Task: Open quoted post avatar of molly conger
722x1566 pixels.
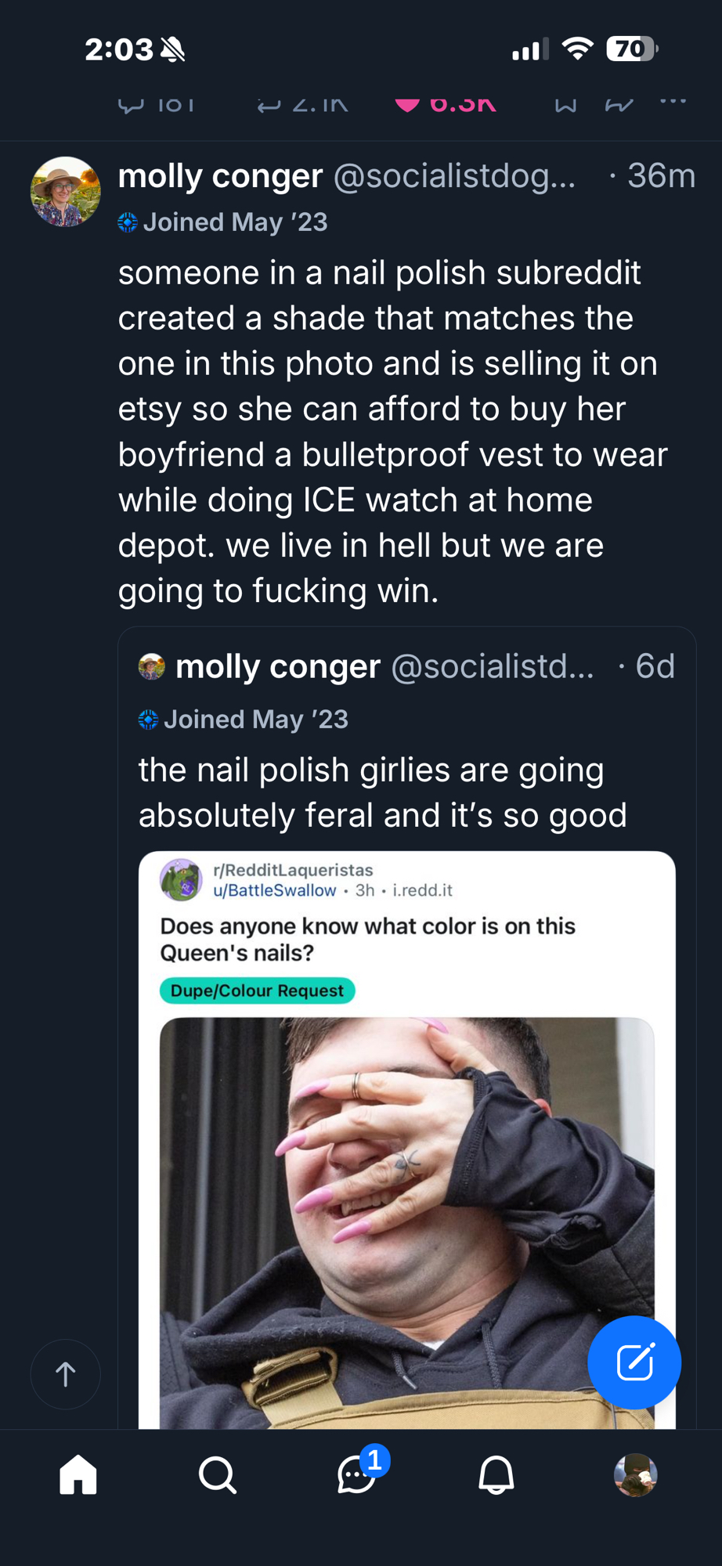Action: (x=152, y=667)
